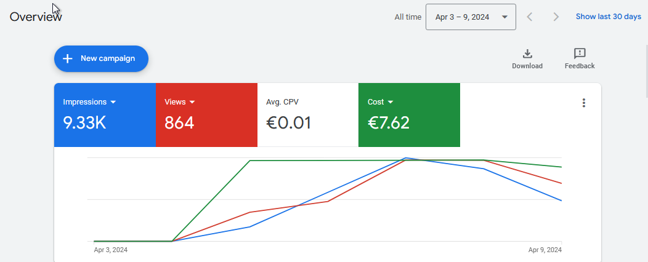Click the plus icon on New campaign

click(67, 58)
